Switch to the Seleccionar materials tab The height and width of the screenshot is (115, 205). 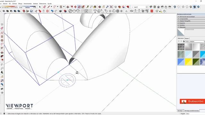181,38
